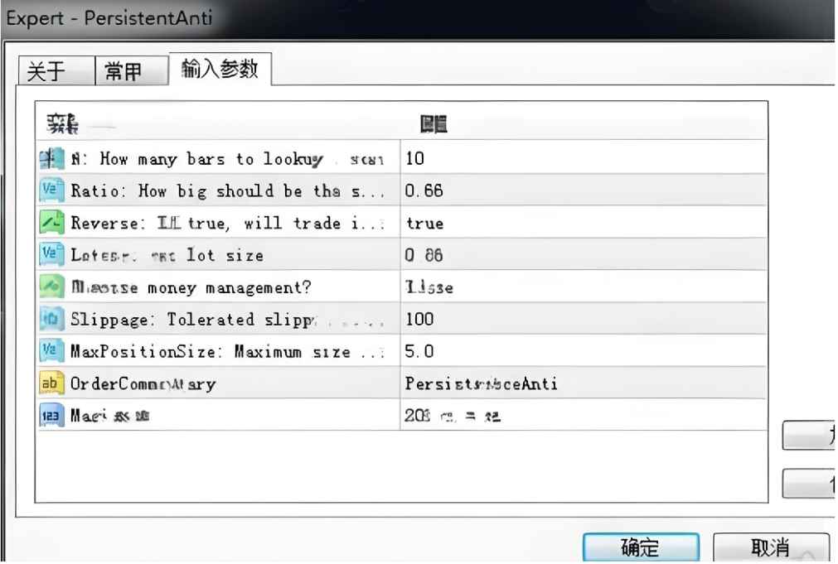Click the 取消 button

[770, 547]
